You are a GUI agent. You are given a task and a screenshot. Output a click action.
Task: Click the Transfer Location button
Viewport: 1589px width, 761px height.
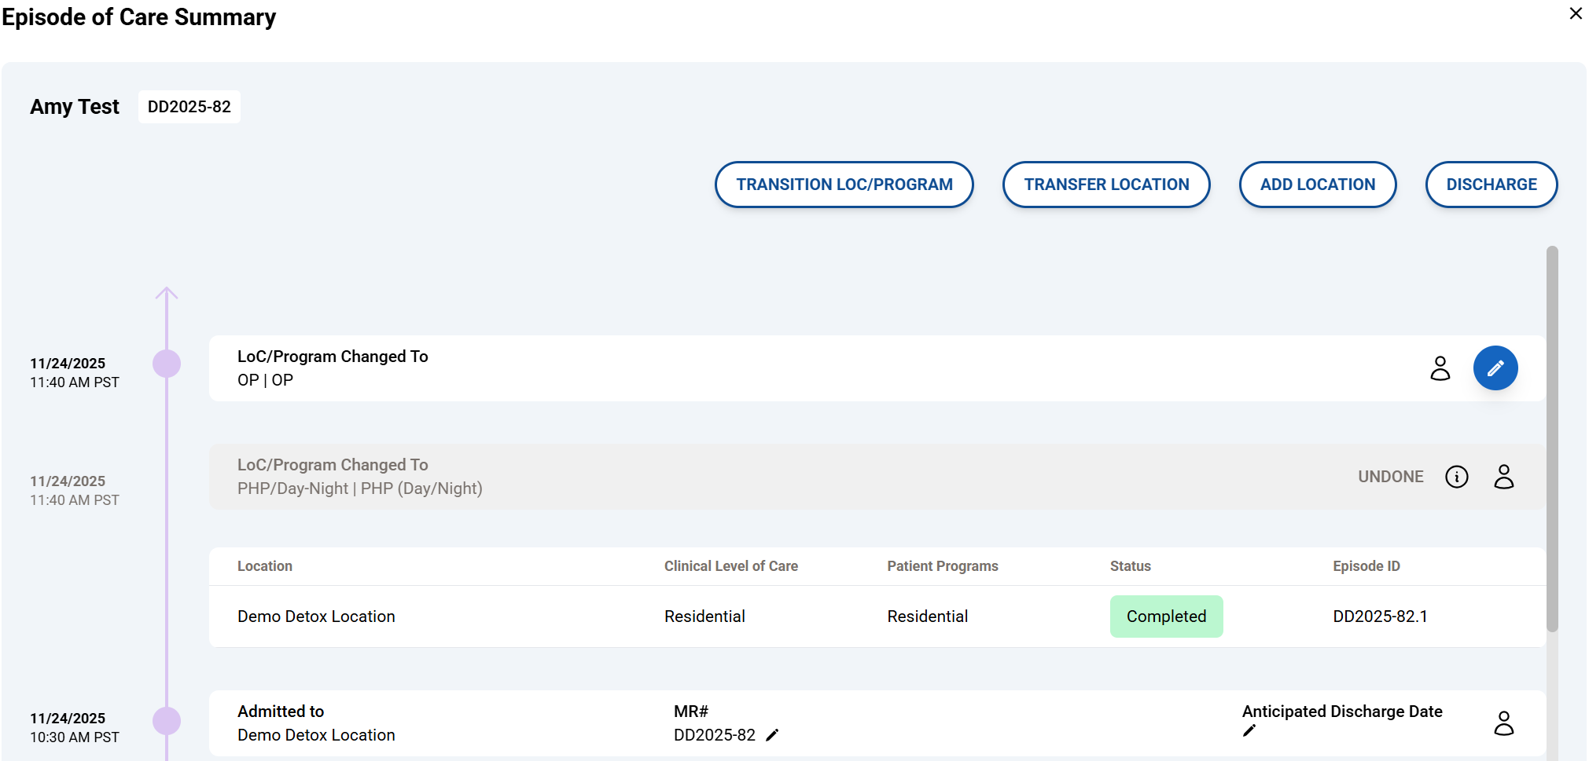click(x=1105, y=185)
